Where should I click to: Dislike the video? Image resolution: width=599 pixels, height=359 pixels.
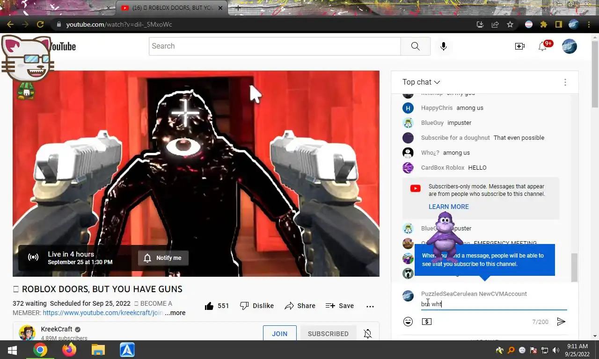(x=257, y=306)
